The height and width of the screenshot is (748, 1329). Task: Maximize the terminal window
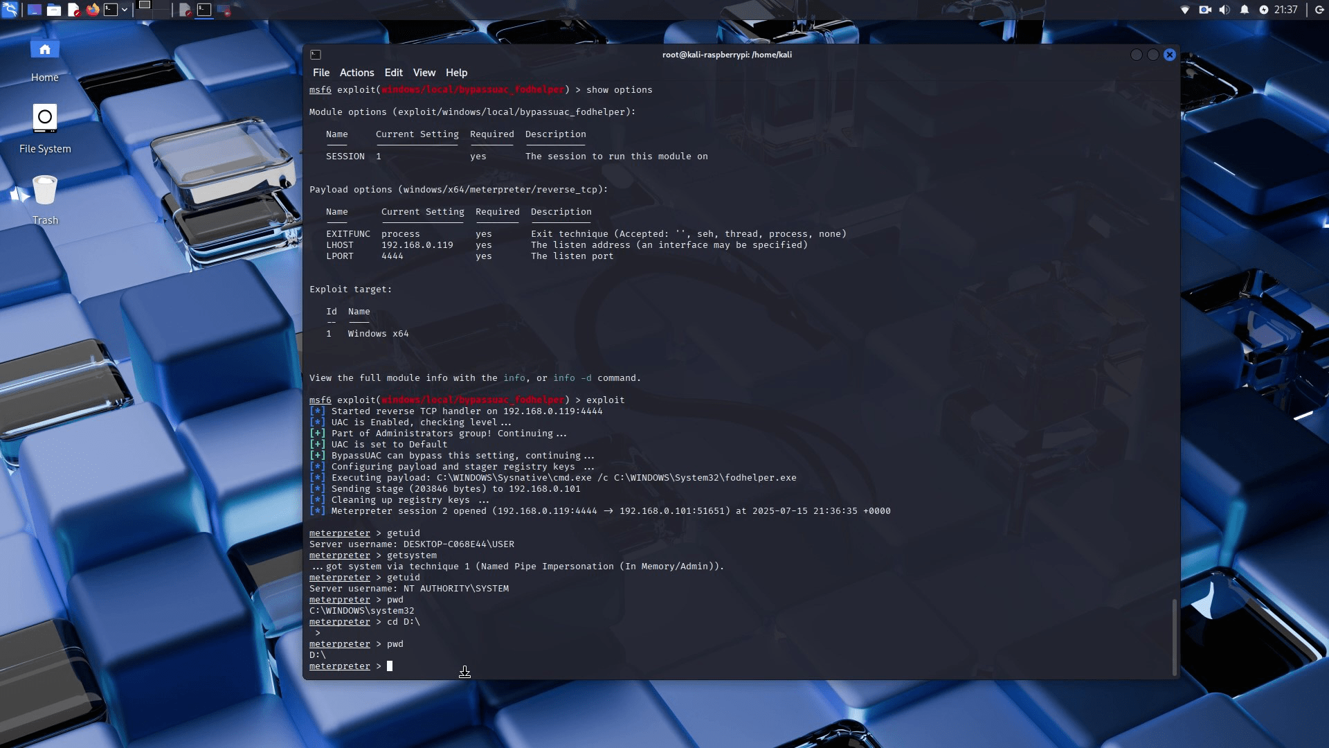[x=1153, y=55]
